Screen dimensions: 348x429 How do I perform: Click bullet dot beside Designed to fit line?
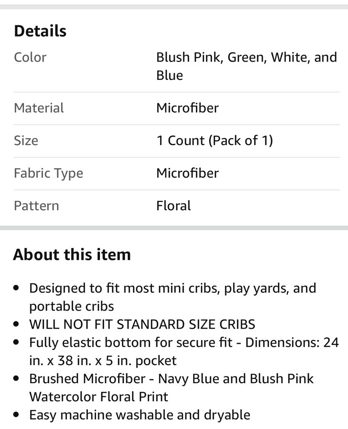pos(17,289)
